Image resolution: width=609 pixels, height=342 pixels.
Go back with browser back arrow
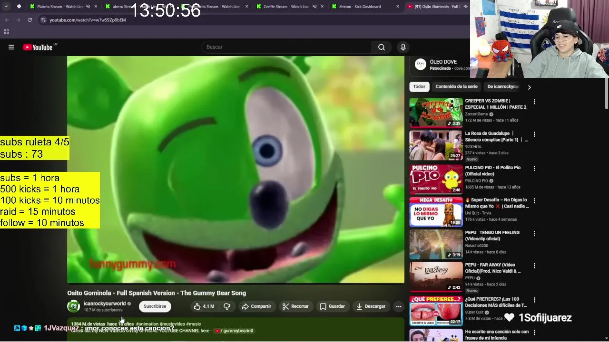(x=7, y=20)
